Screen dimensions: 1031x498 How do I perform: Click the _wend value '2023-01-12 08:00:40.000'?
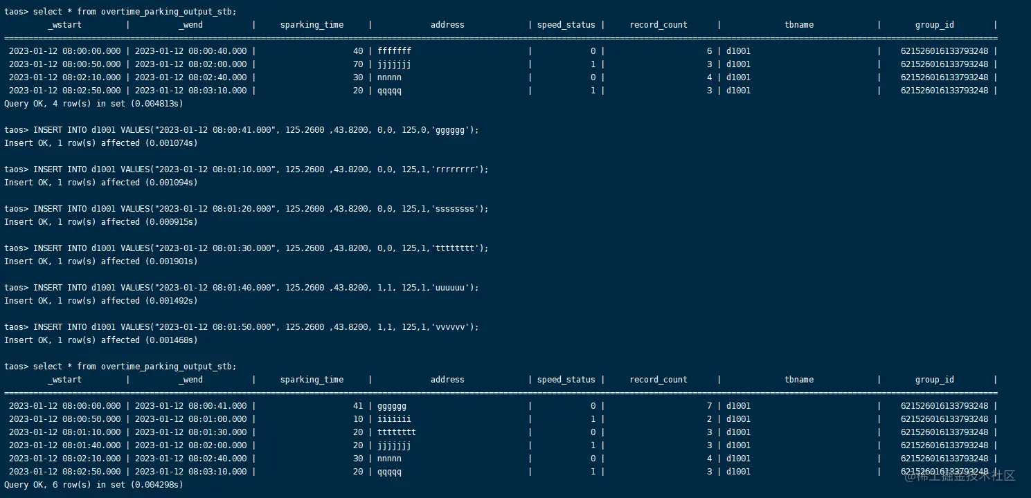pyautogui.click(x=190, y=51)
